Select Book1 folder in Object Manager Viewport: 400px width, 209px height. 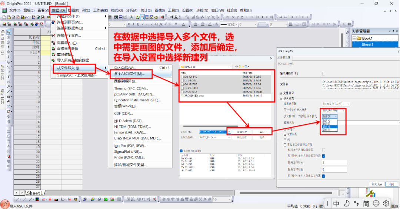pos(367,38)
